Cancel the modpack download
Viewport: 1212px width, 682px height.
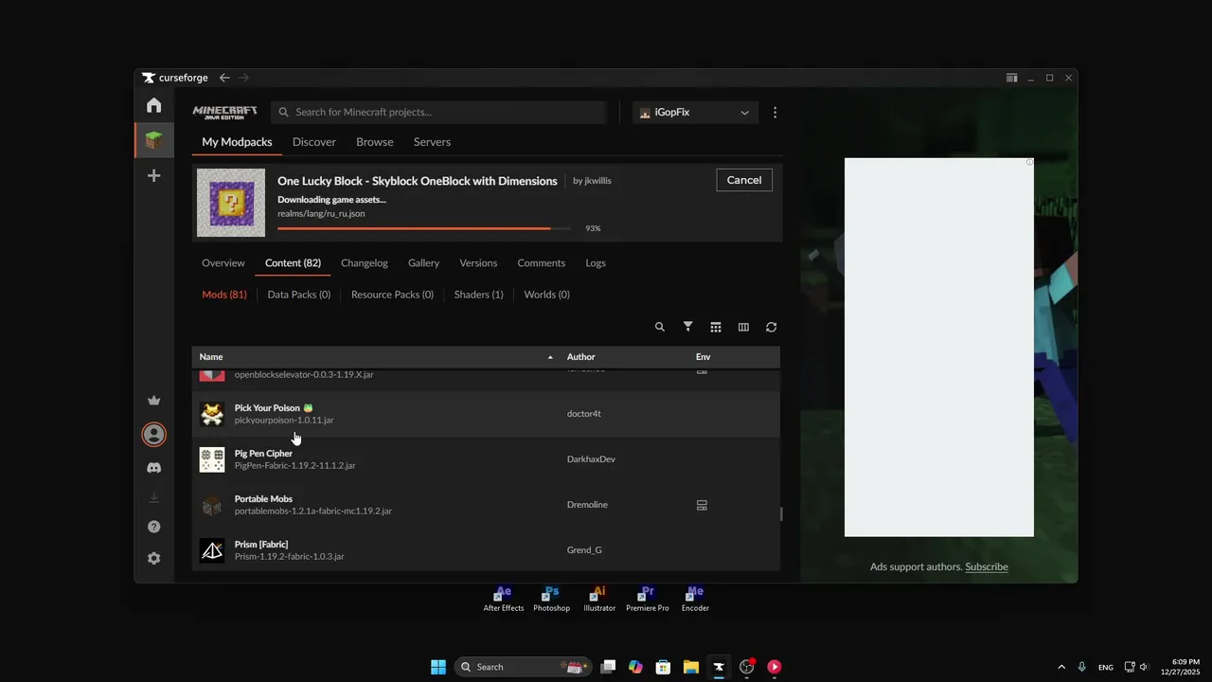(744, 180)
